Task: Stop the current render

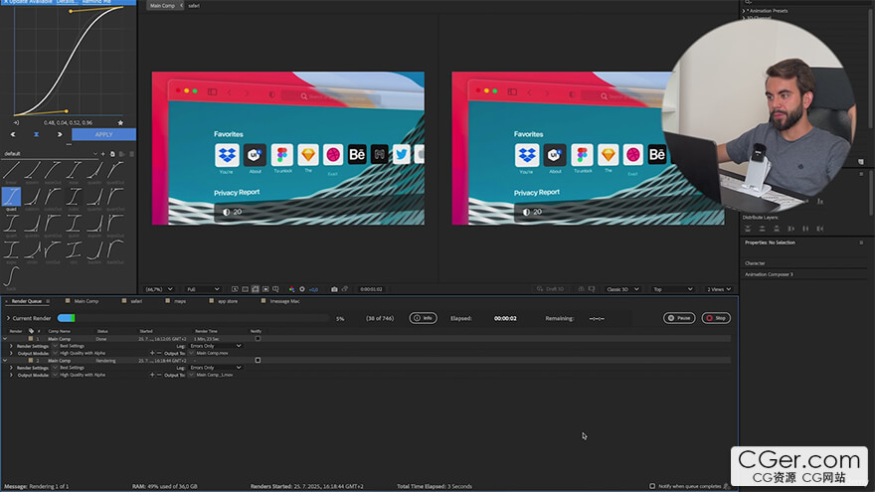Action: (x=716, y=318)
